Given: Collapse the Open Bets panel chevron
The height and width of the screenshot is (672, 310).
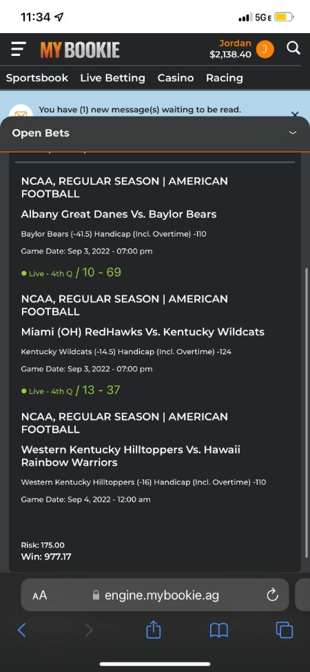Looking at the screenshot, I should pos(293,133).
